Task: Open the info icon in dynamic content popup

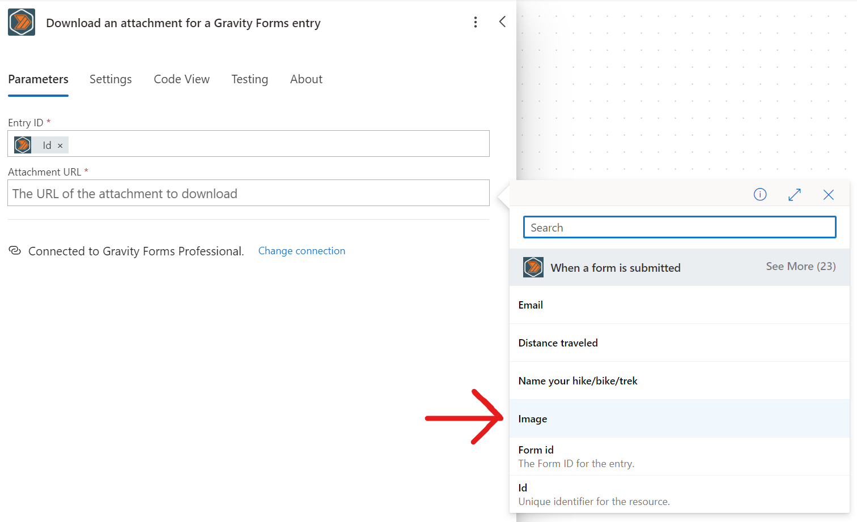Action: 760,195
